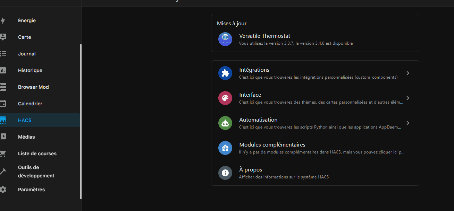Click the Historique chart icon
Image resolution: width=454 pixels, height=211 pixels.
point(3,70)
